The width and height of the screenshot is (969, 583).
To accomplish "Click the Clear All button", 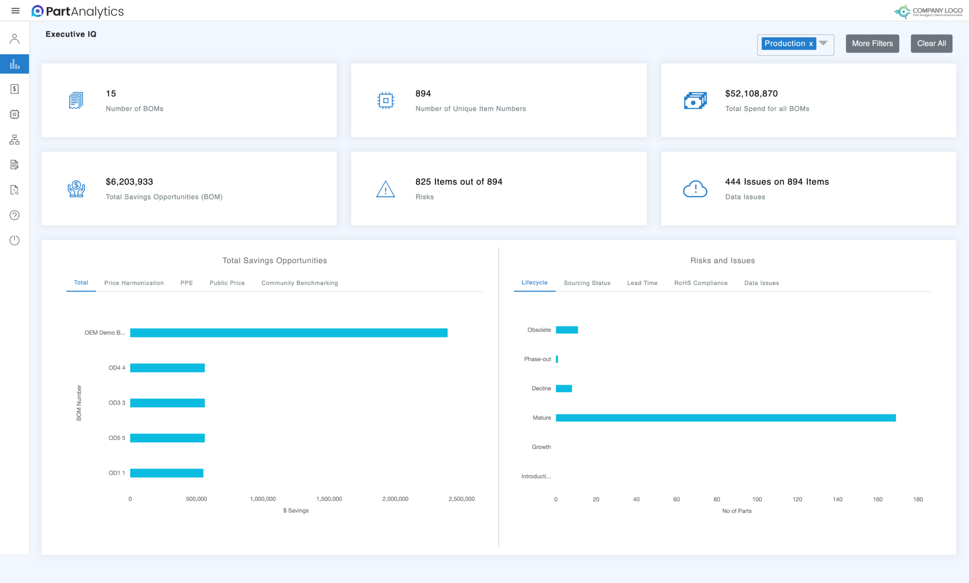I will (931, 44).
